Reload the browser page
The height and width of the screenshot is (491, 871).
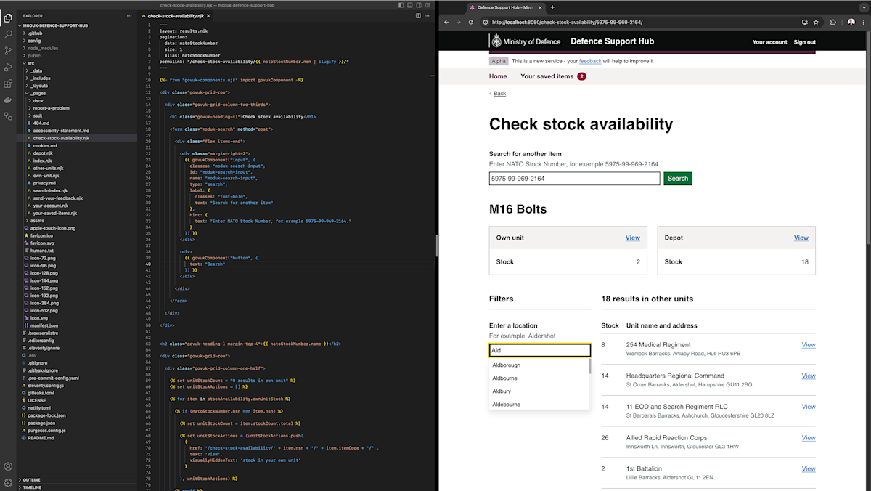[471, 23]
